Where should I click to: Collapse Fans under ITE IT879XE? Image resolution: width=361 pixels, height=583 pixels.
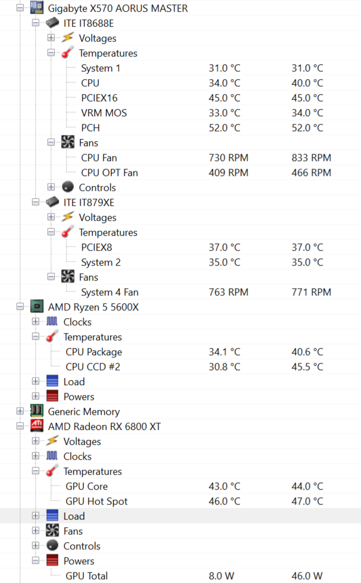tap(51, 277)
